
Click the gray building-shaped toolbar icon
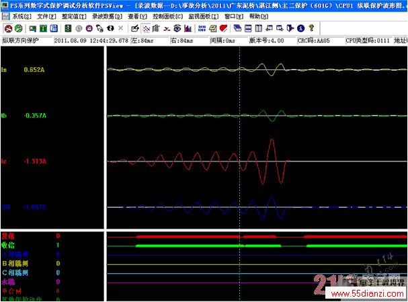[x=156, y=28]
